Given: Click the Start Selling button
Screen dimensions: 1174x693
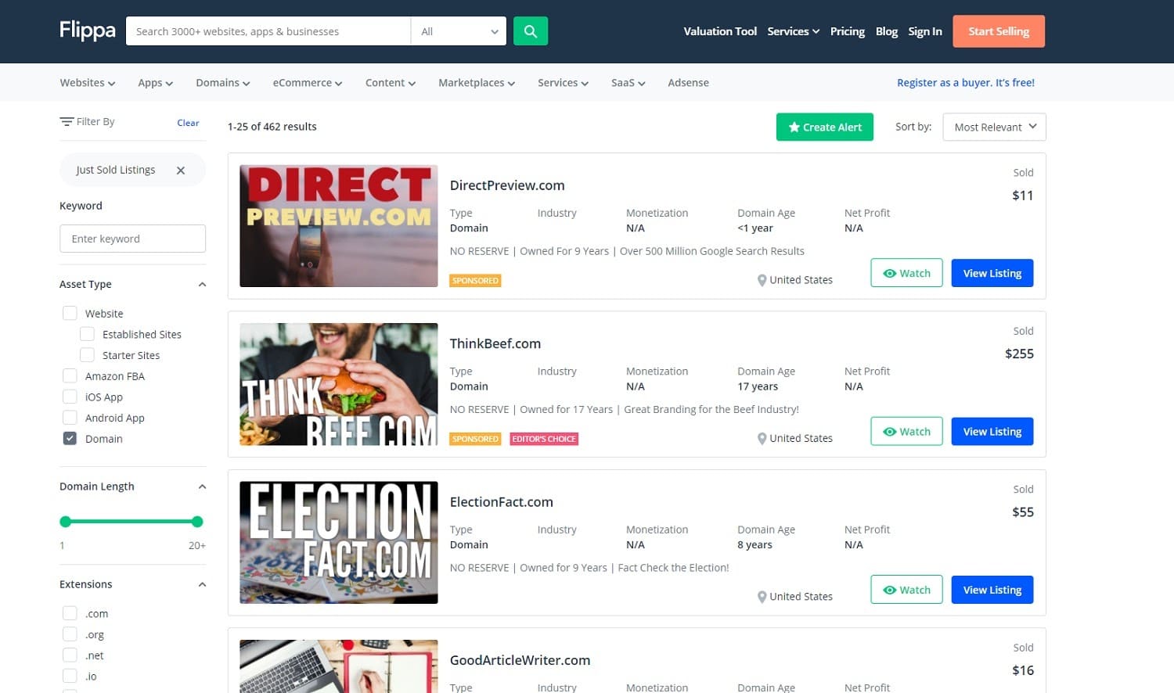Looking at the screenshot, I should point(998,31).
